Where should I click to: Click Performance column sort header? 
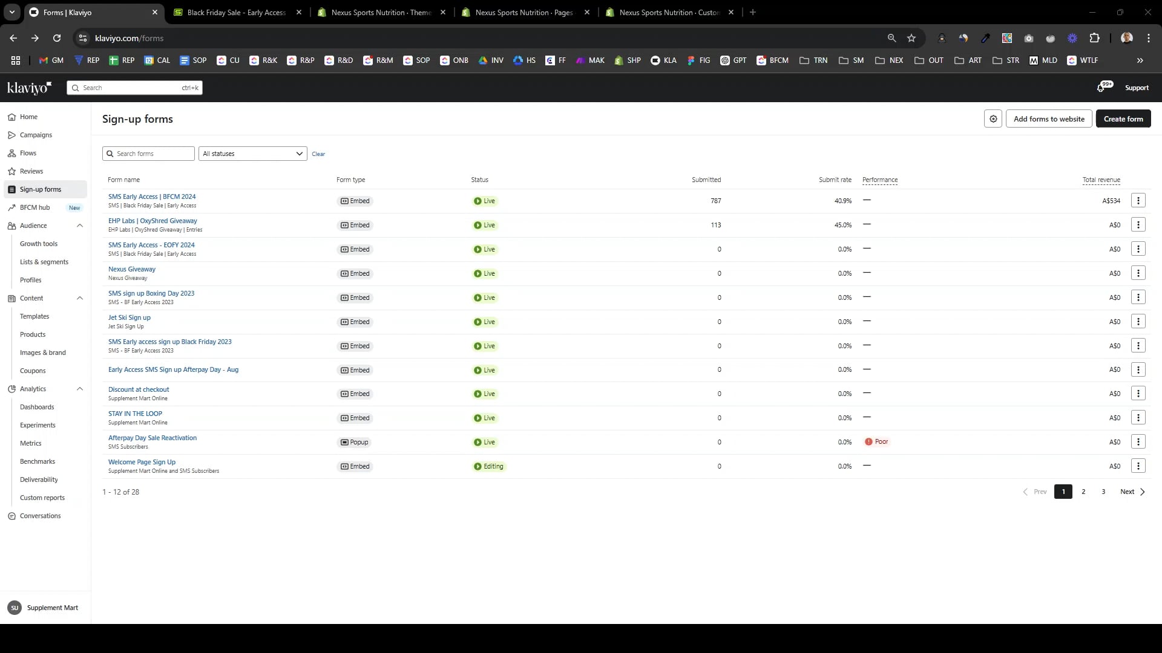(879, 180)
